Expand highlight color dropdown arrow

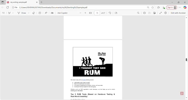coord(13,13)
